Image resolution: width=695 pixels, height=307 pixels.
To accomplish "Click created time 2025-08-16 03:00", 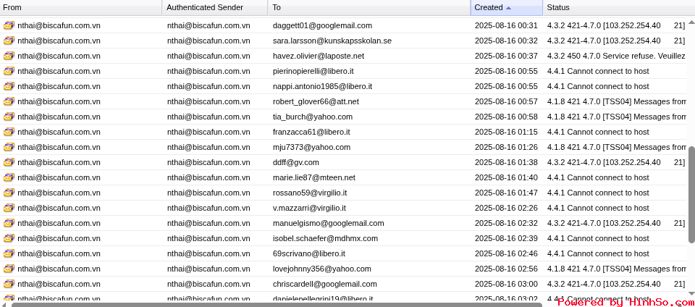I will point(506,284).
